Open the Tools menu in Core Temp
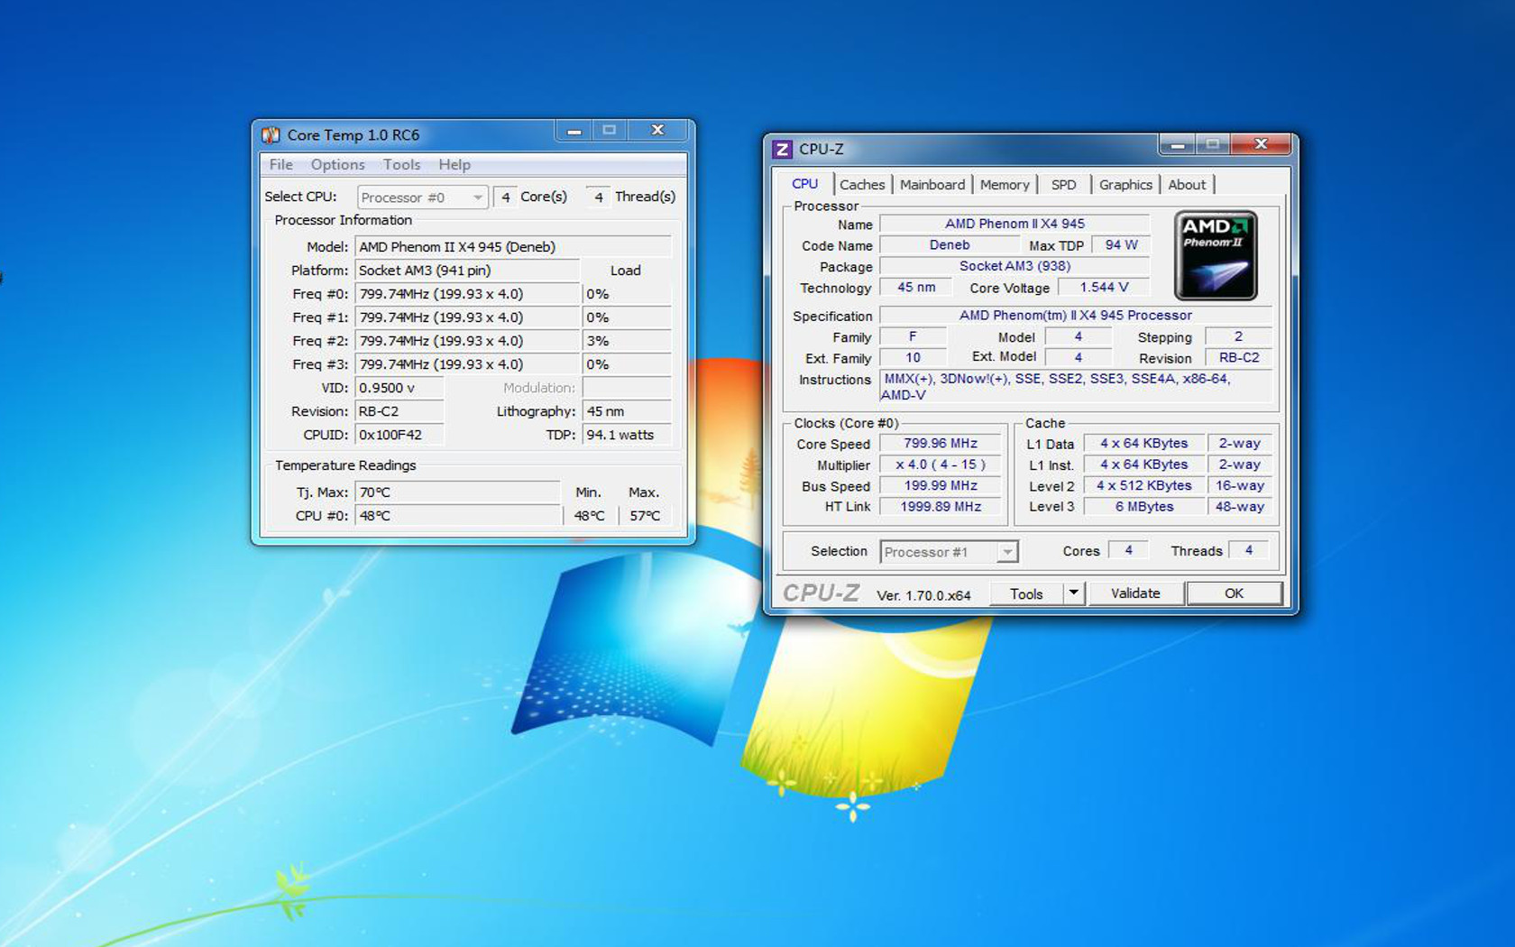Viewport: 1515px width, 947px height. point(401,164)
